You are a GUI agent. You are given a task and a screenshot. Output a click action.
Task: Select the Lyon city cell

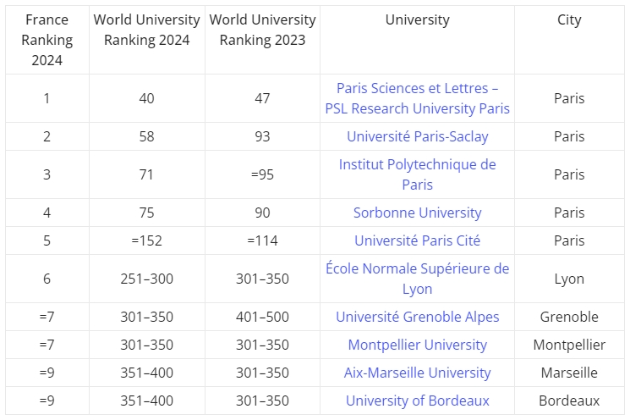point(569,279)
